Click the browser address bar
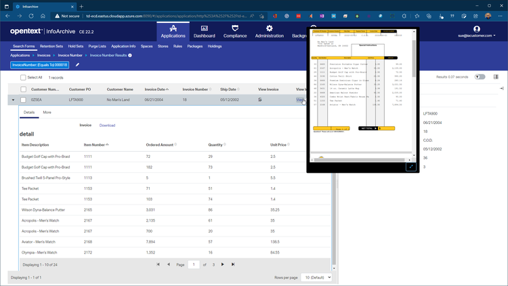Image resolution: width=508 pixels, height=286 pixels. [x=166, y=16]
